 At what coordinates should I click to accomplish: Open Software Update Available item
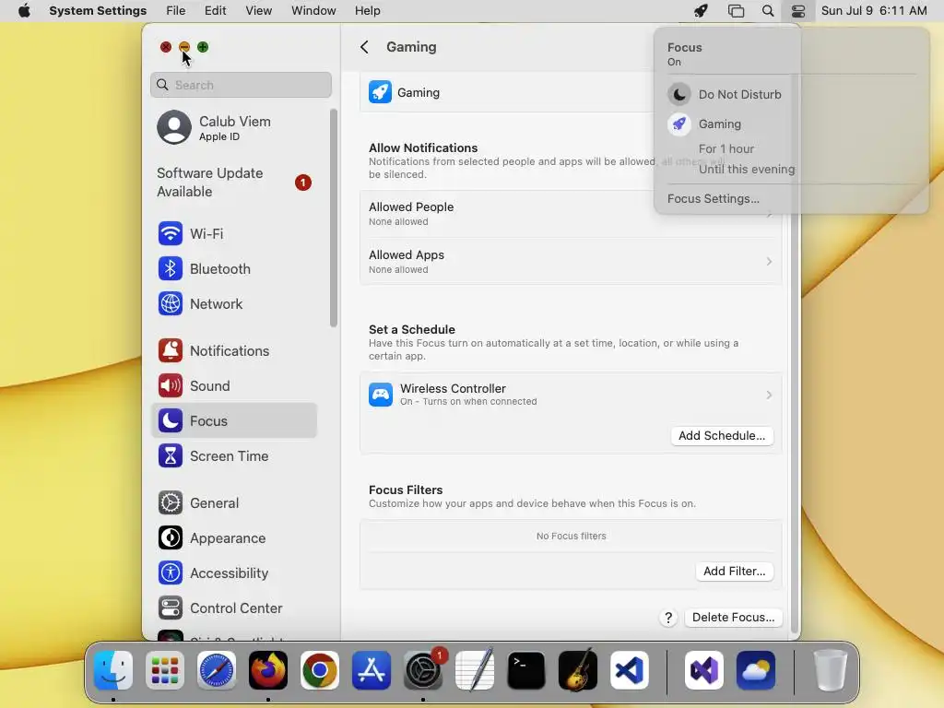pos(233,182)
